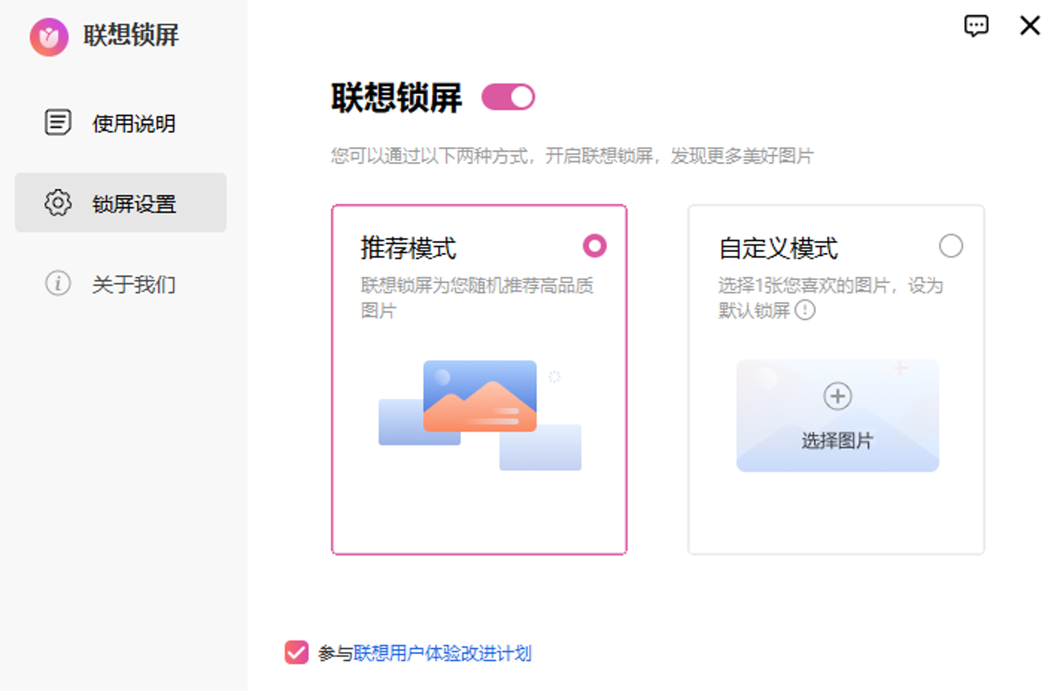The image size is (1063, 691).
Task: Uncheck the user experience plan checkbox
Action: pos(296,652)
